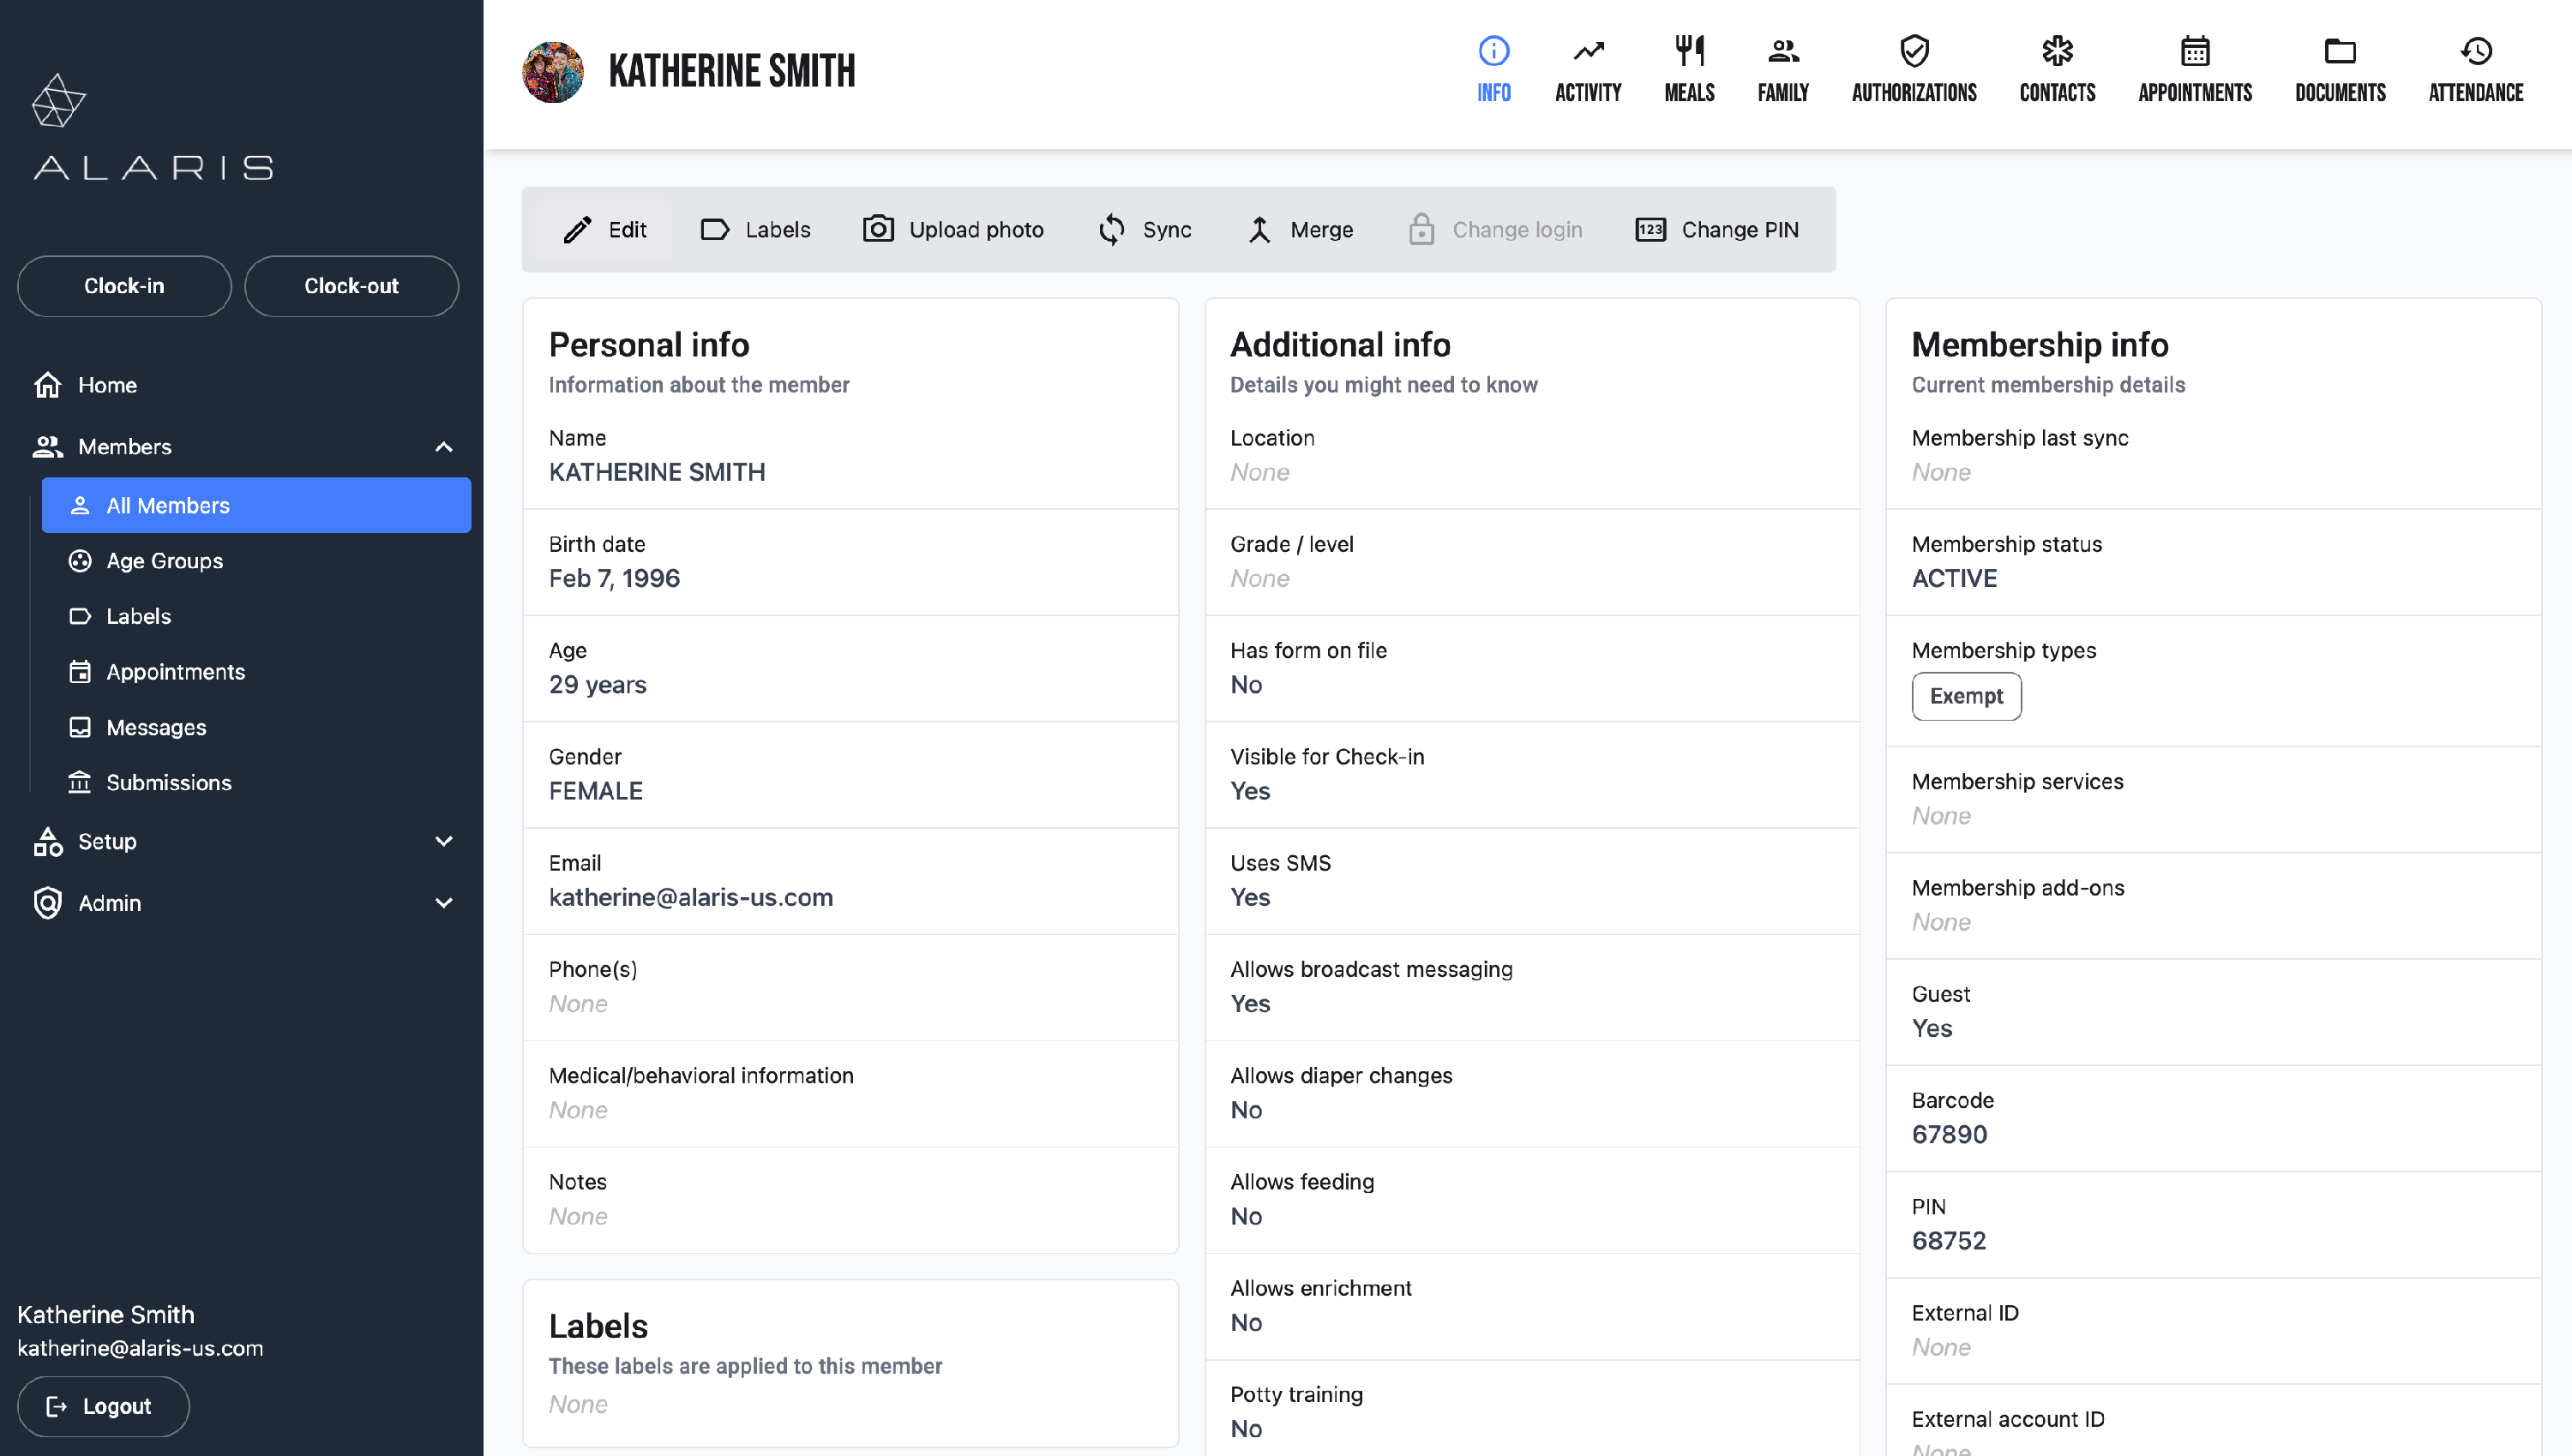Open Submissions in the sidebar
The image size is (2572, 1456).
(x=168, y=782)
